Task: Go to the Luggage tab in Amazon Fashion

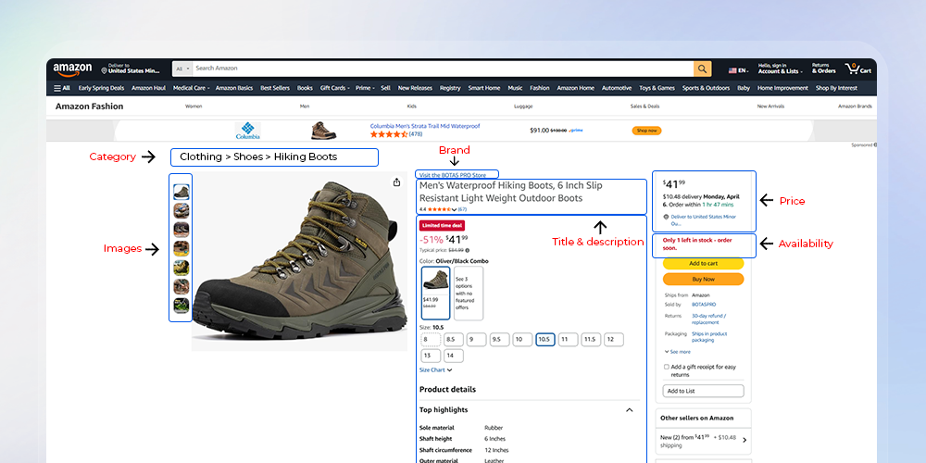Action: 523,106
